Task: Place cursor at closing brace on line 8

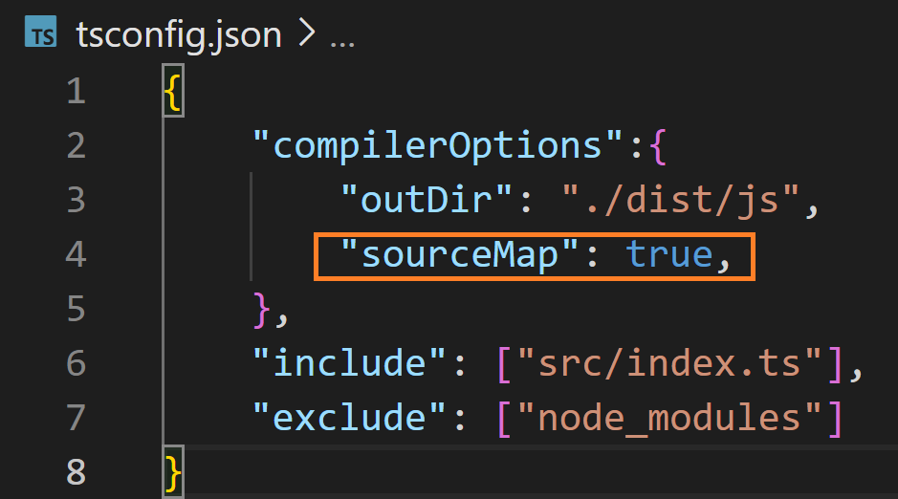Action: [x=173, y=472]
